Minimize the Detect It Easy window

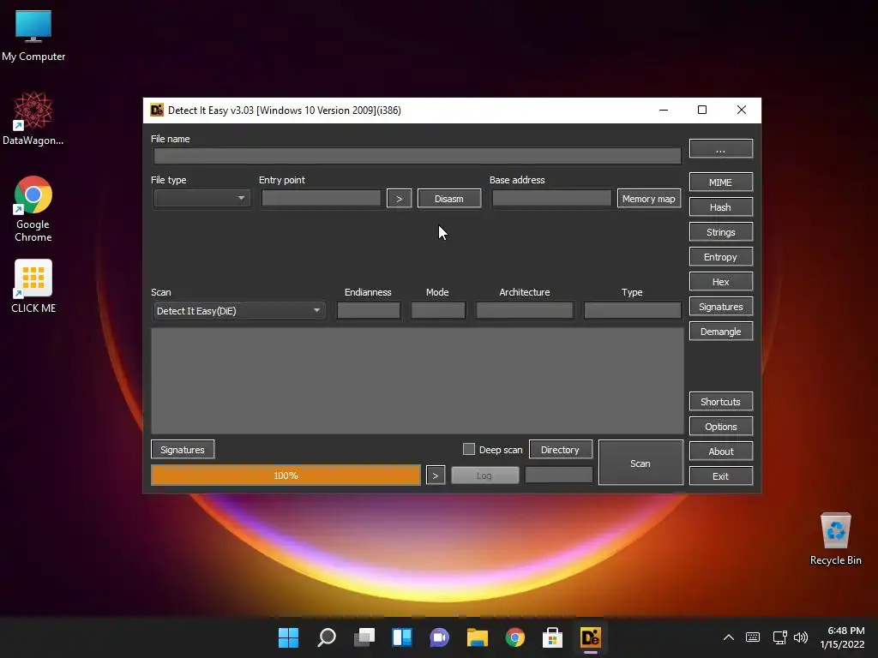point(664,111)
